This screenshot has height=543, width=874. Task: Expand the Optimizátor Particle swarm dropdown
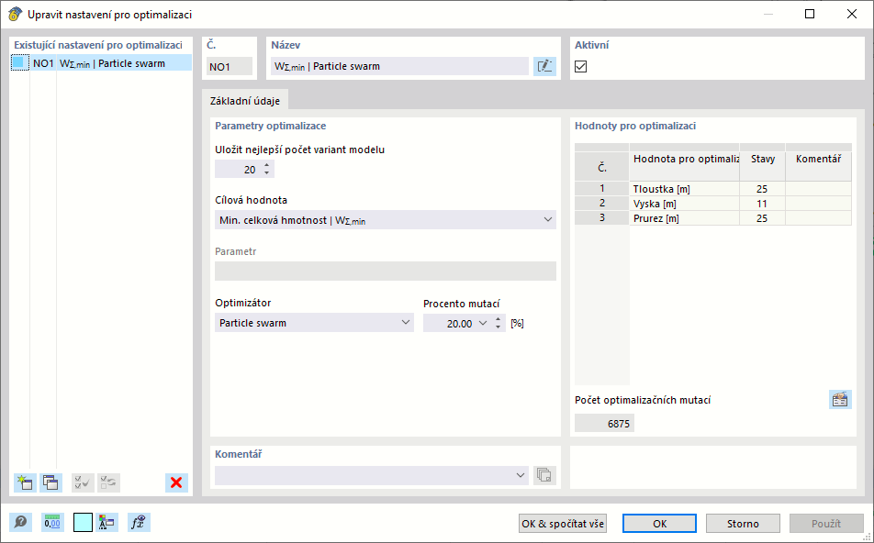coord(314,323)
